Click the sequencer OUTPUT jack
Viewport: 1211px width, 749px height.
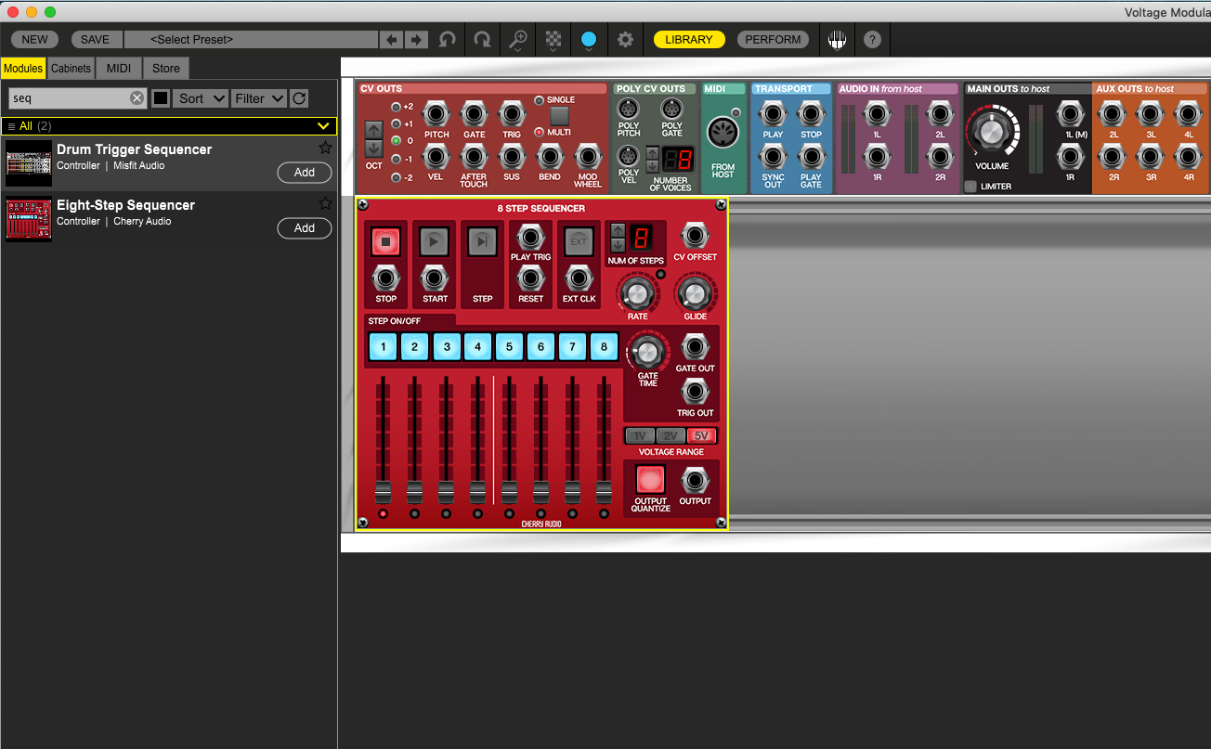point(695,481)
